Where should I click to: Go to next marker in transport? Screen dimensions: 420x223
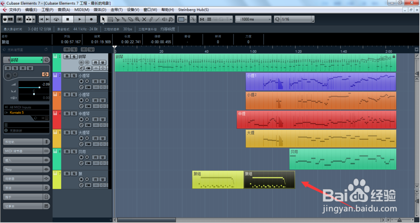[x=47, y=19]
